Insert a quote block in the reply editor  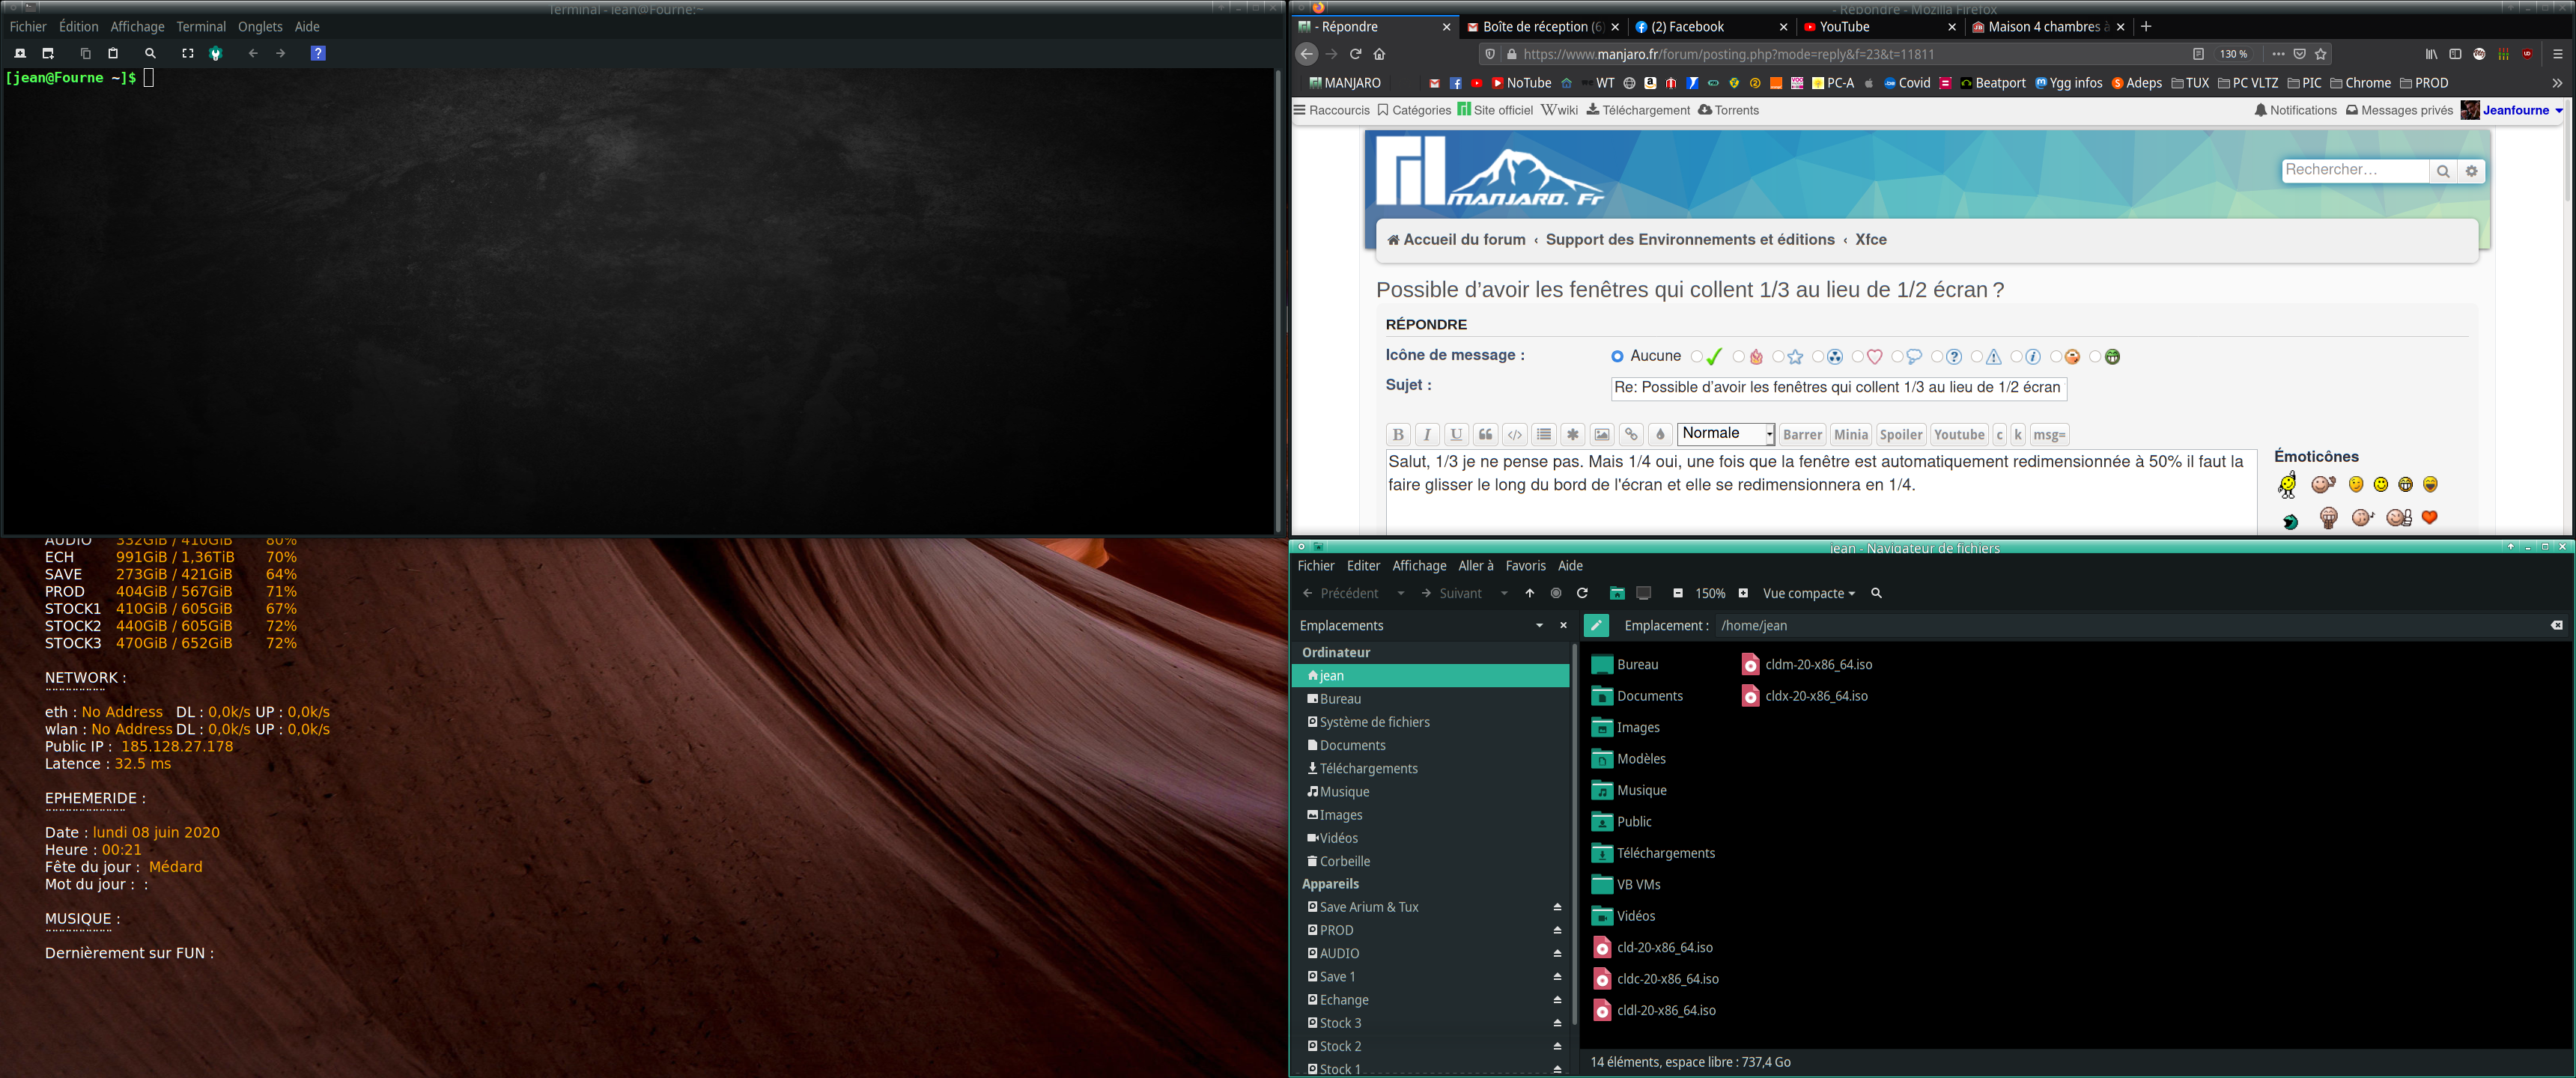click(1485, 435)
